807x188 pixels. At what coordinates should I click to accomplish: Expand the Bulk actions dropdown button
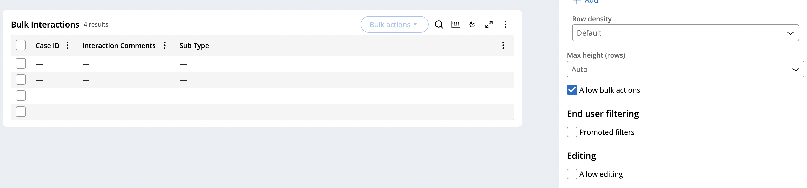click(x=394, y=24)
